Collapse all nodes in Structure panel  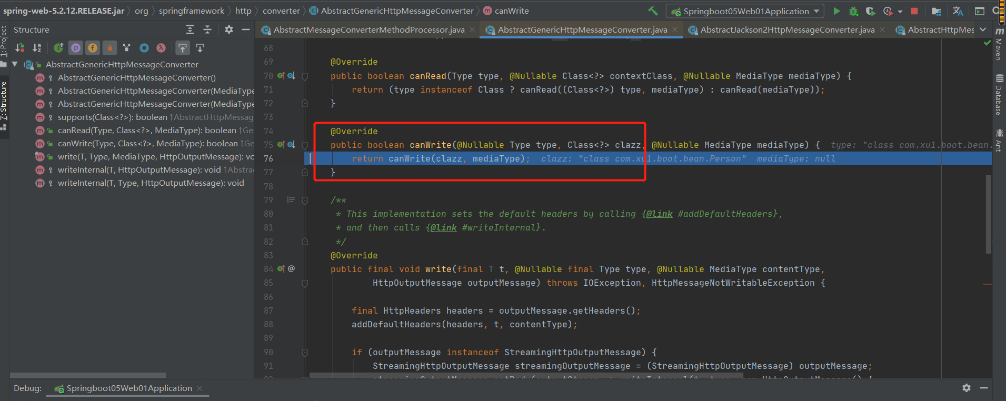[x=207, y=29]
